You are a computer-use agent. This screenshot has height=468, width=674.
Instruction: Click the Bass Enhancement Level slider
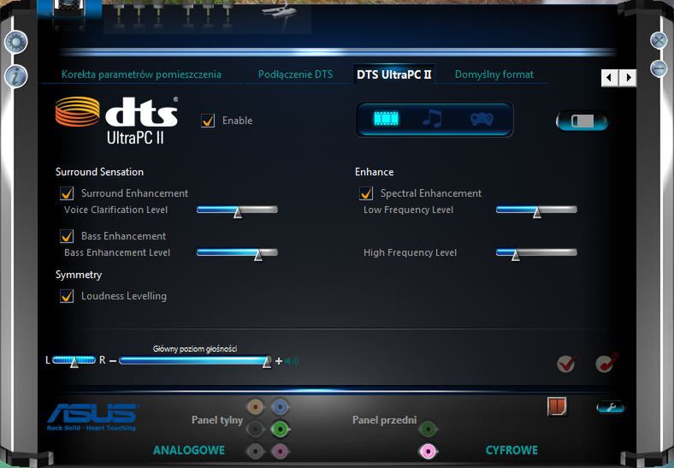pyautogui.click(x=237, y=253)
